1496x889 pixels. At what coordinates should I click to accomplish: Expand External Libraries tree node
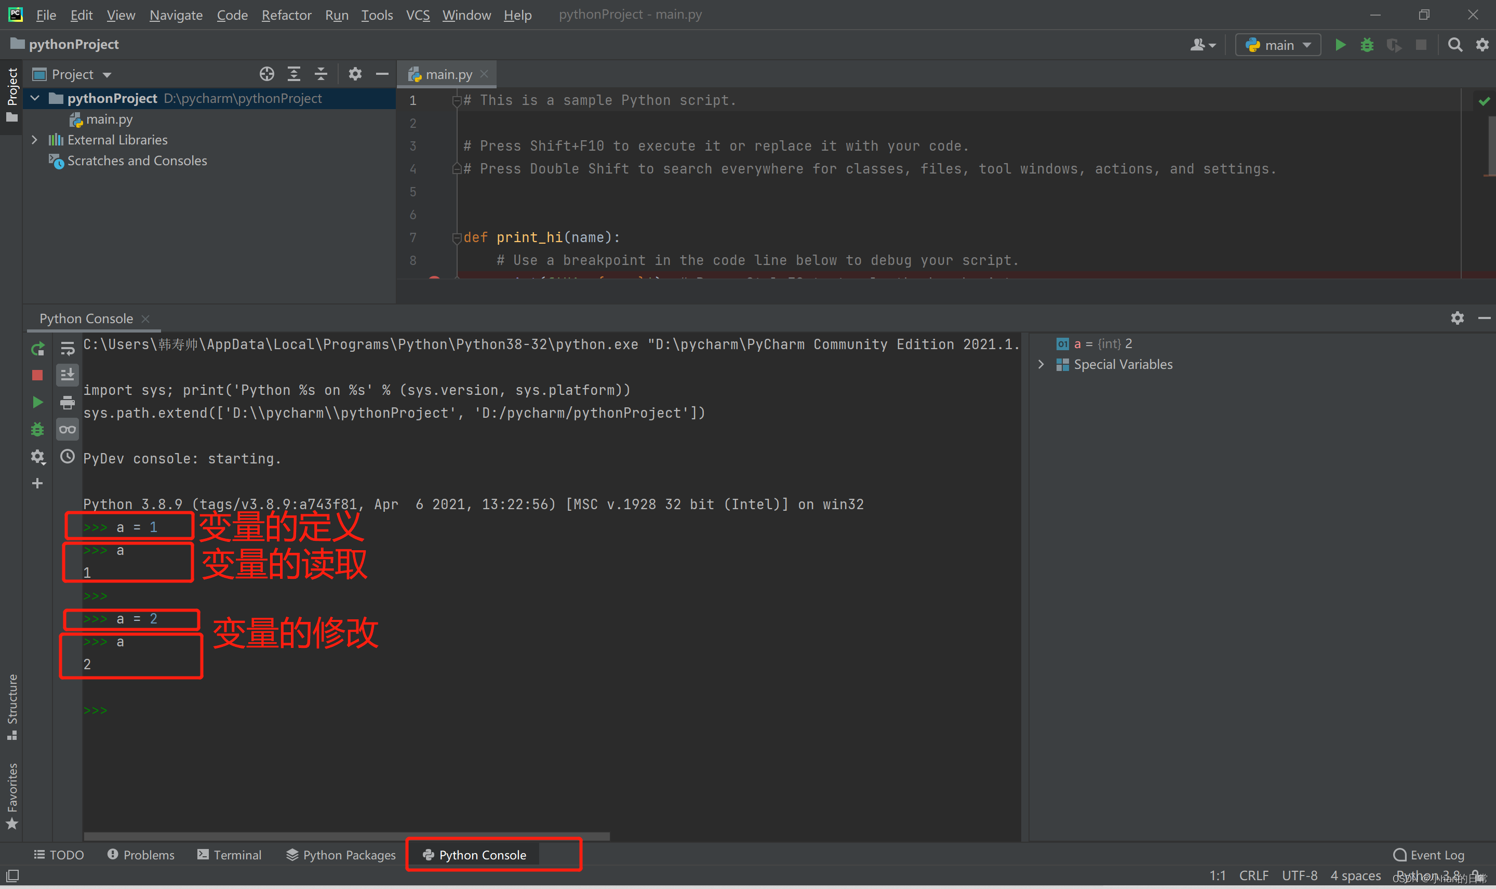35,140
